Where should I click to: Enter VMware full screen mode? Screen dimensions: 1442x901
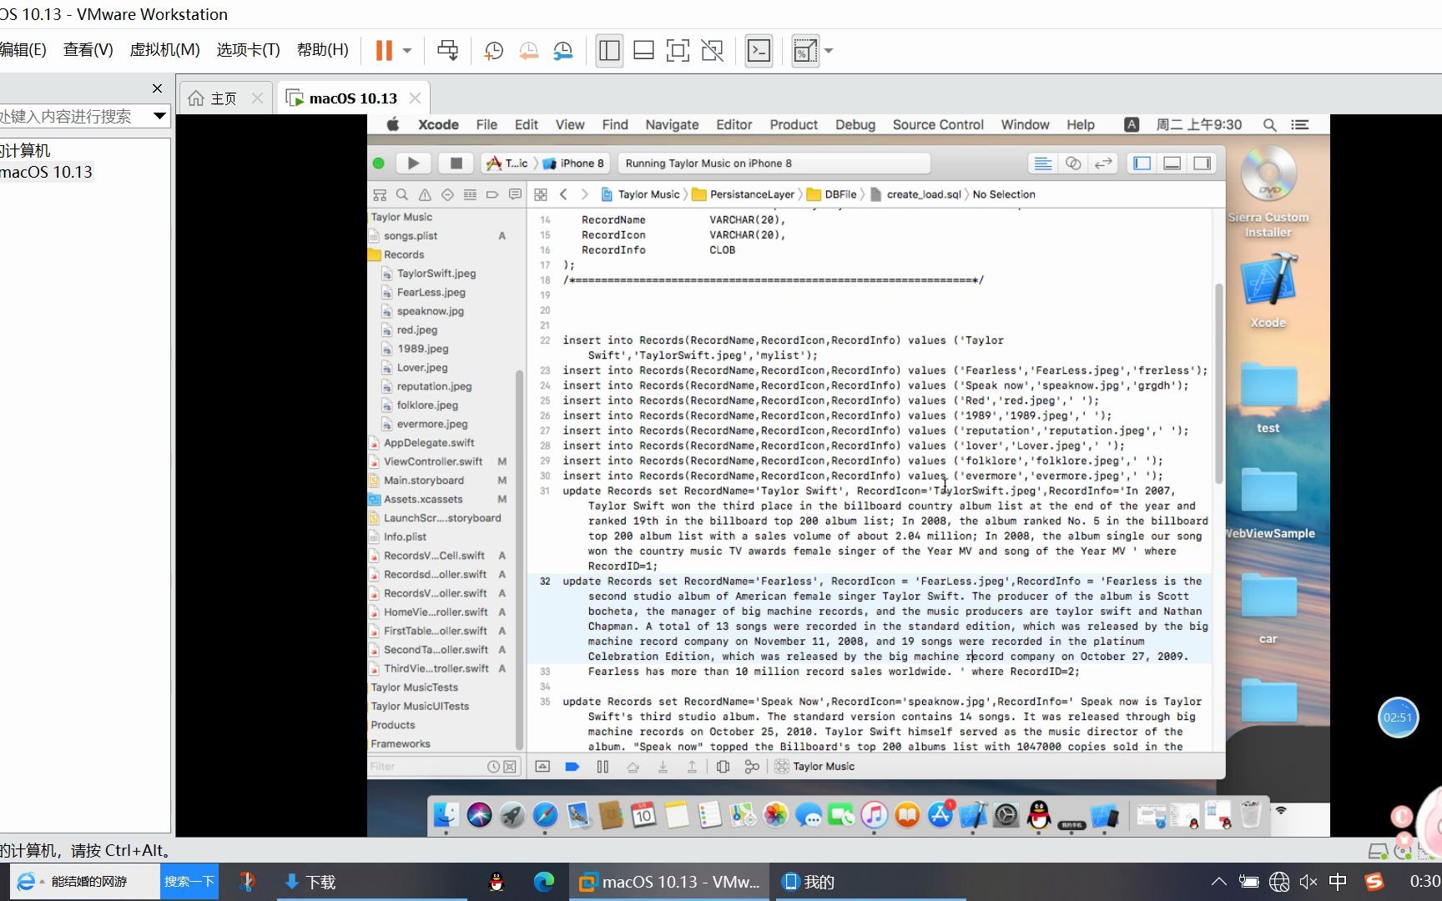coord(678,51)
